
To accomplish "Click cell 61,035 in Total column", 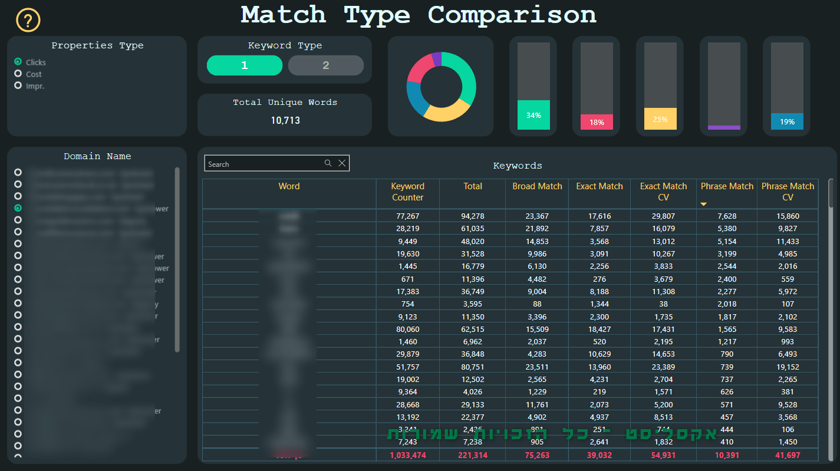I will [x=473, y=229].
